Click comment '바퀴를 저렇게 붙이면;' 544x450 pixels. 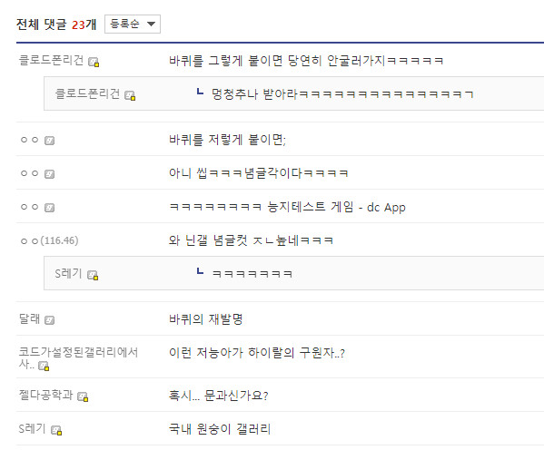point(227,140)
